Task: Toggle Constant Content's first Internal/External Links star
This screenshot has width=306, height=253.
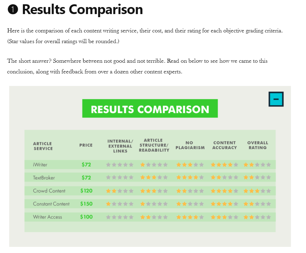Action: 108,203
